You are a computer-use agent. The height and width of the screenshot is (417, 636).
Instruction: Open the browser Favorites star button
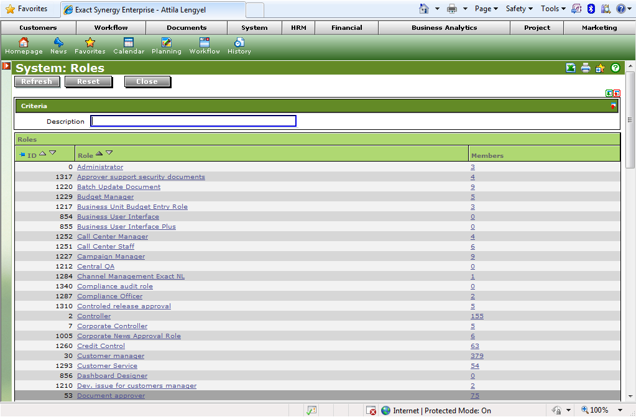pyautogui.click(x=27, y=9)
